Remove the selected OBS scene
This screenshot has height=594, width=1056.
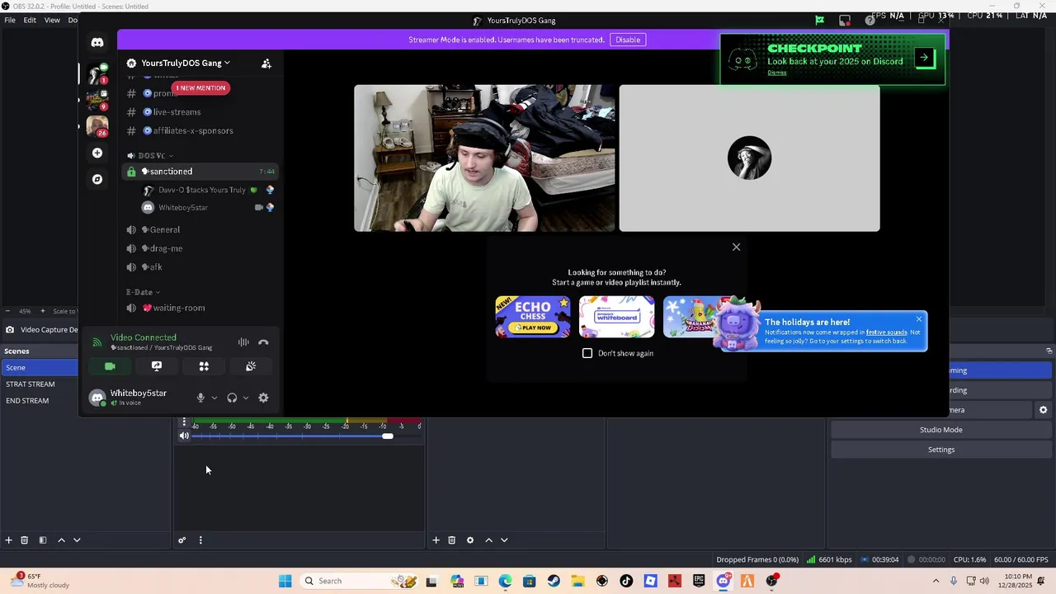(x=24, y=540)
